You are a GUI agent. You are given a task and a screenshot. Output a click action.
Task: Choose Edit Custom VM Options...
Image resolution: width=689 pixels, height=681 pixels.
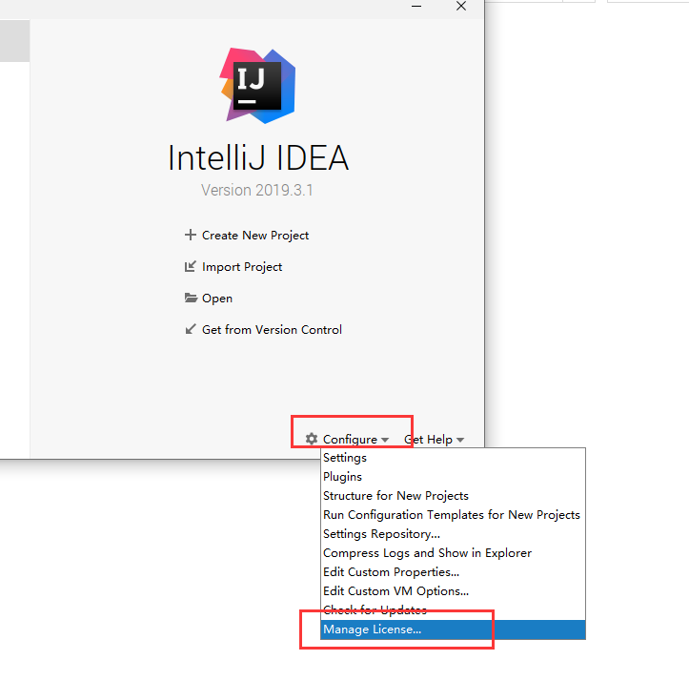click(453, 591)
